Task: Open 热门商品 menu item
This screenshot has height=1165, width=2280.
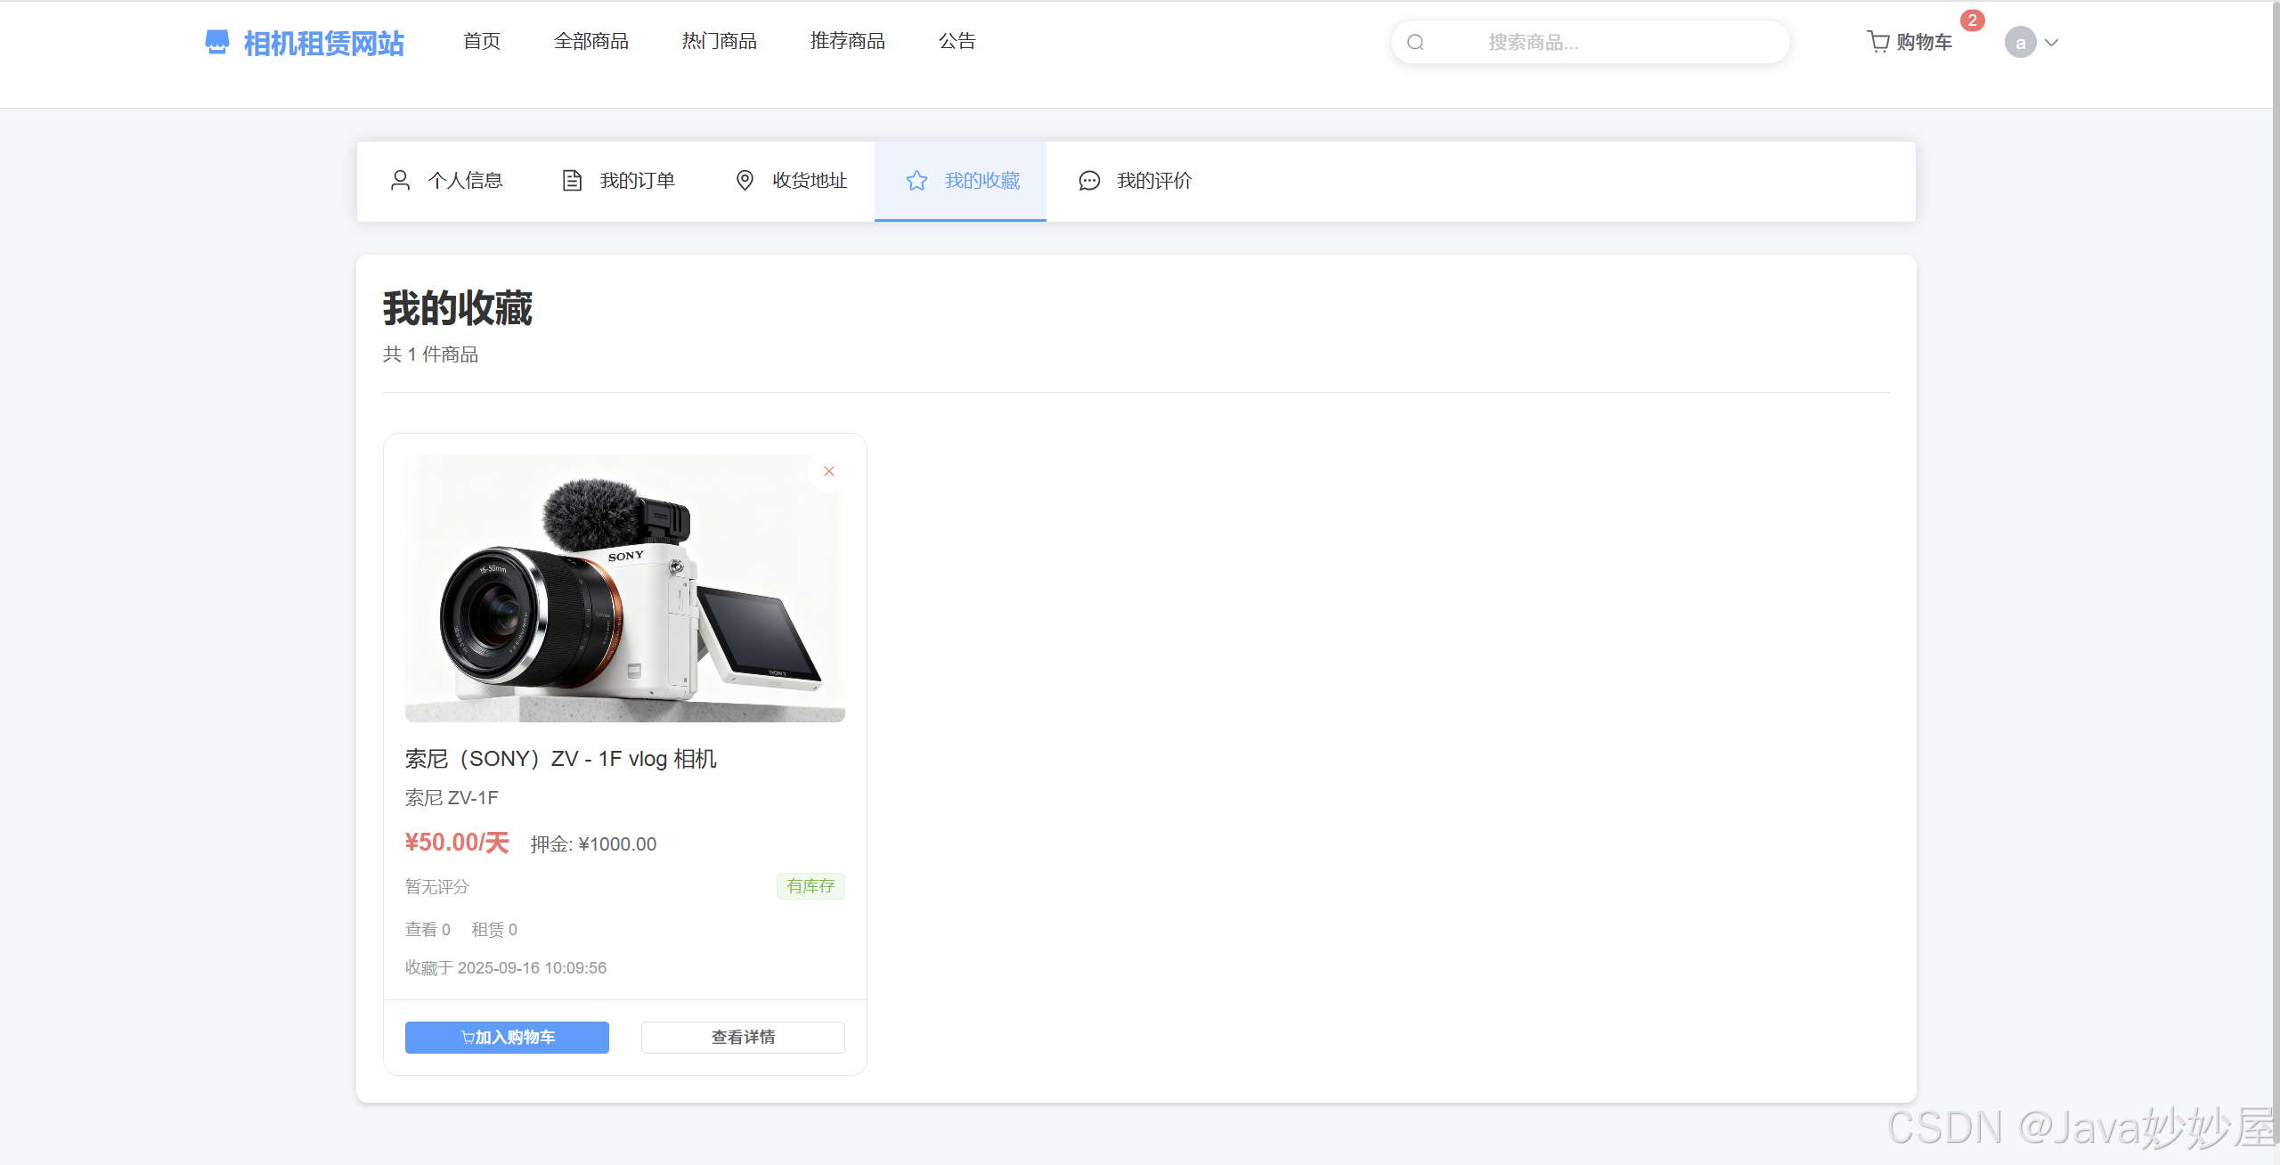Action: coord(720,41)
